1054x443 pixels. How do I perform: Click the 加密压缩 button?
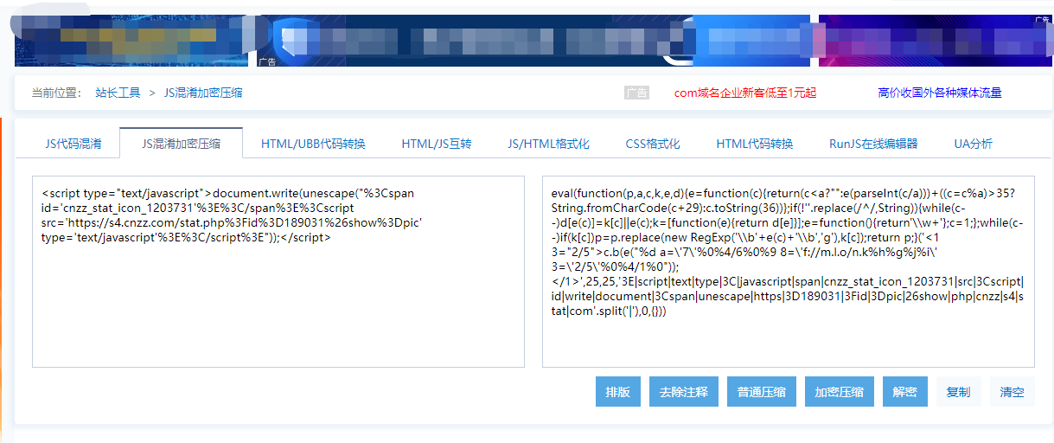[839, 392]
